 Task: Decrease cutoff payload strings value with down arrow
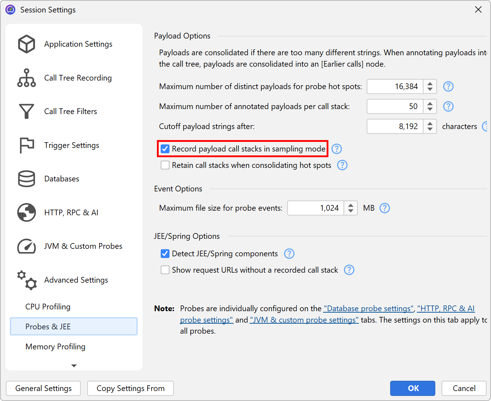point(430,129)
